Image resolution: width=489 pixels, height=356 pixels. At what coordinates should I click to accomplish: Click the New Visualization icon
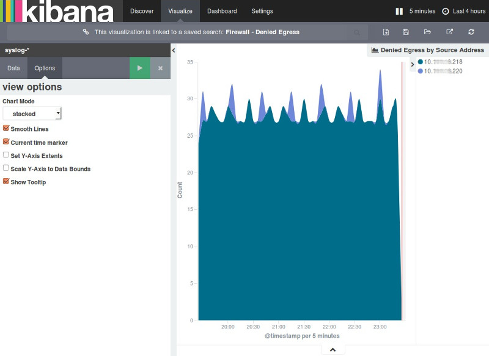click(x=386, y=32)
